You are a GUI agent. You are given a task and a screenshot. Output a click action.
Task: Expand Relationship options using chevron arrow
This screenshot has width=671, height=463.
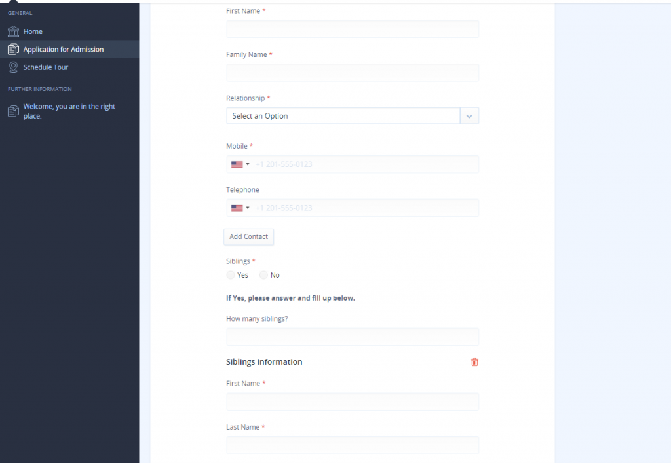coord(469,116)
